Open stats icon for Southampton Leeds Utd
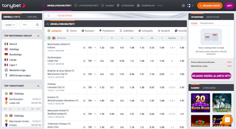 (84, 61)
